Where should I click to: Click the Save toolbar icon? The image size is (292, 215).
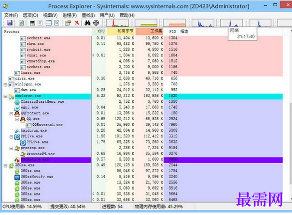tap(9, 23)
